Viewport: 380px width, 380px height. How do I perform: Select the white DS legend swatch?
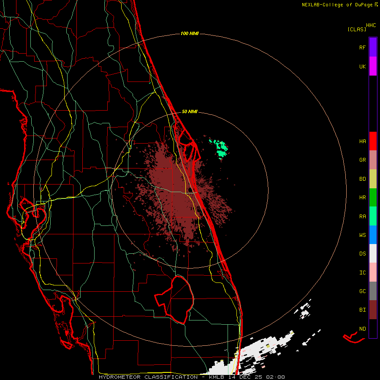coord(373,253)
